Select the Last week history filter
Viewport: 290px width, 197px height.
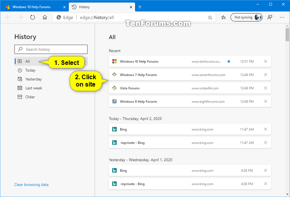tap(51, 88)
